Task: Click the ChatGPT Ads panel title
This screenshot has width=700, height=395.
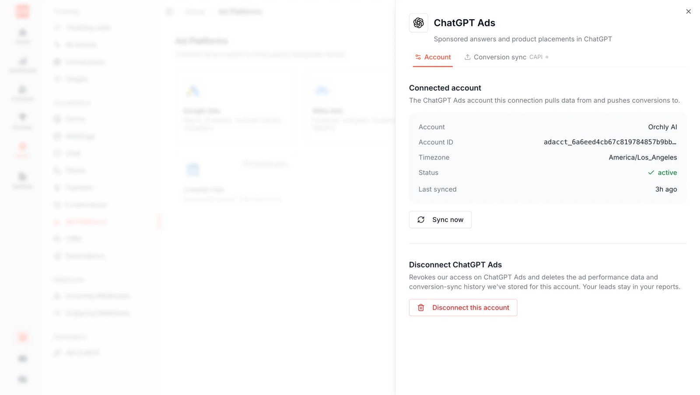Action: 464,23
